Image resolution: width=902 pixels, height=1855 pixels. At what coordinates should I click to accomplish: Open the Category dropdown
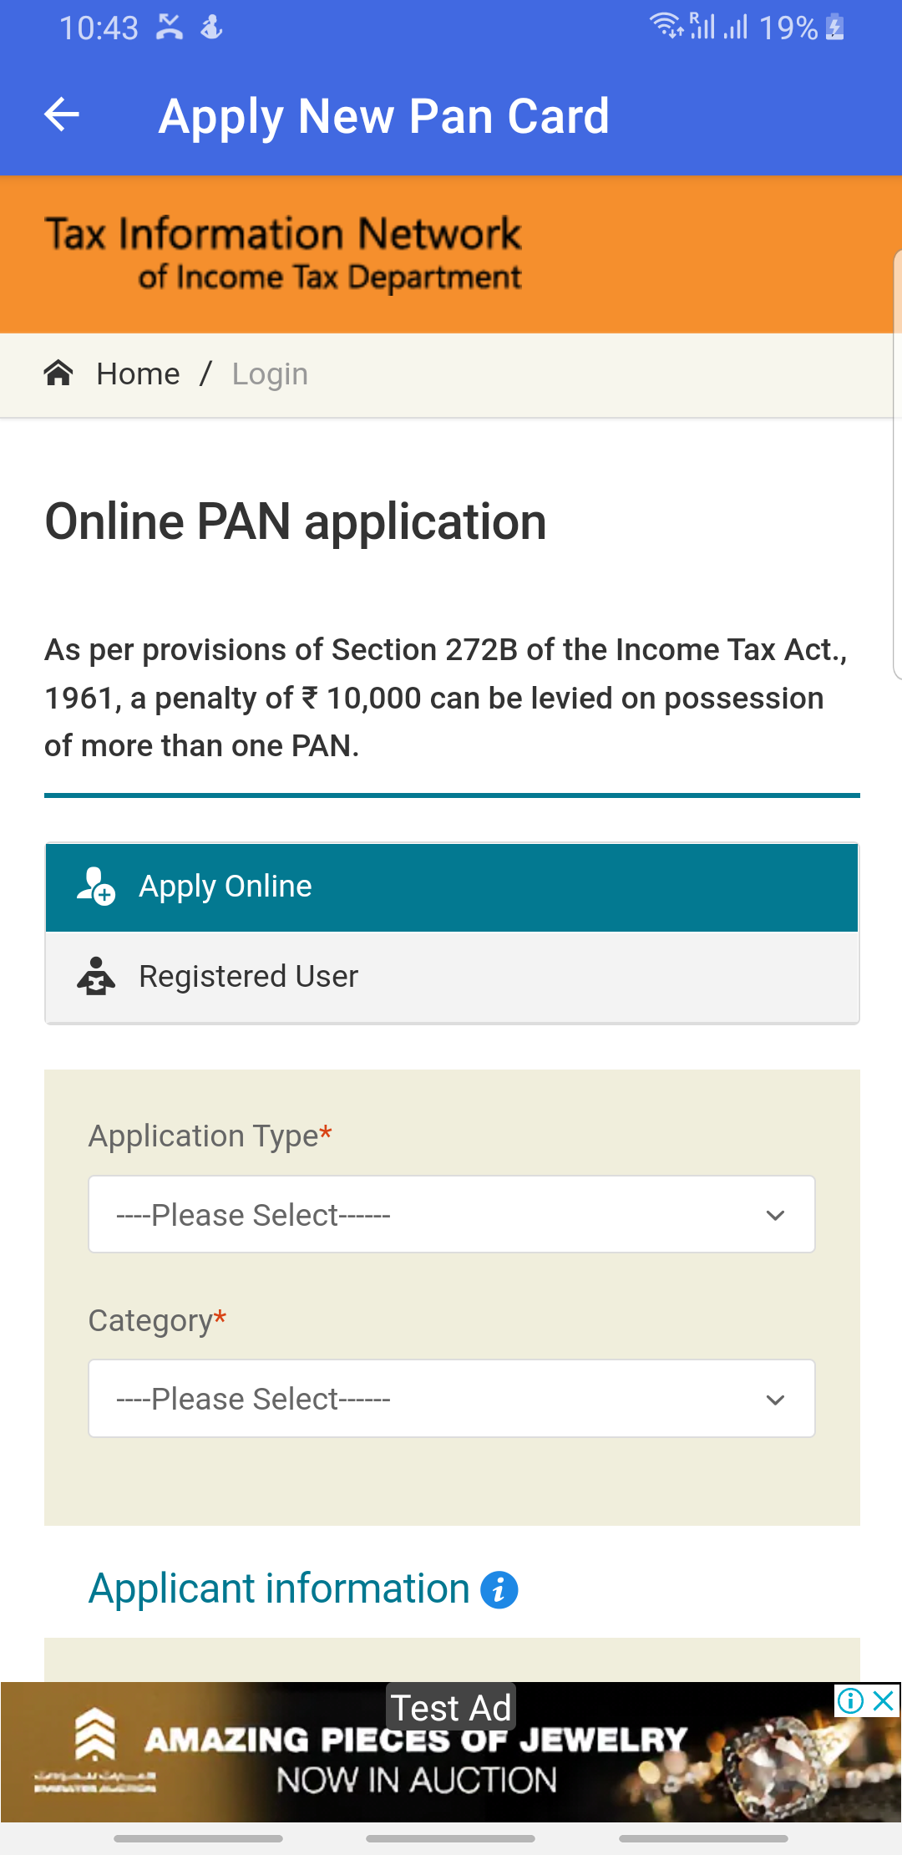tap(452, 1399)
